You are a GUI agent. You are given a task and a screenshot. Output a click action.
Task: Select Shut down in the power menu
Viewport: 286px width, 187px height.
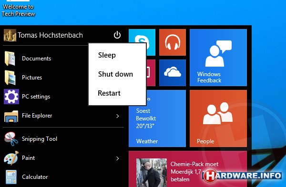(x=115, y=74)
